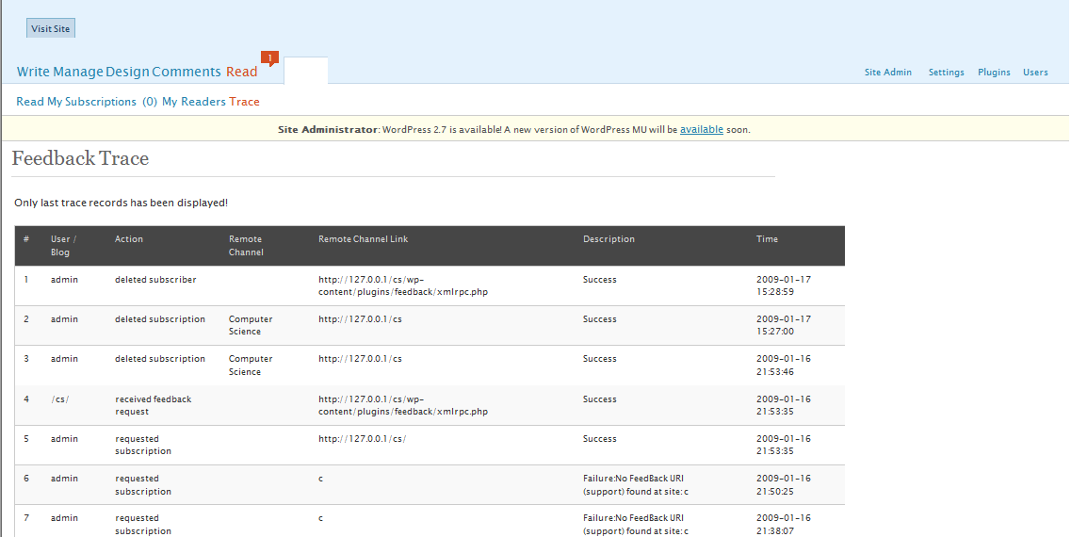
Task: Click Success description in row 5
Action: click(x=600, y=439)
